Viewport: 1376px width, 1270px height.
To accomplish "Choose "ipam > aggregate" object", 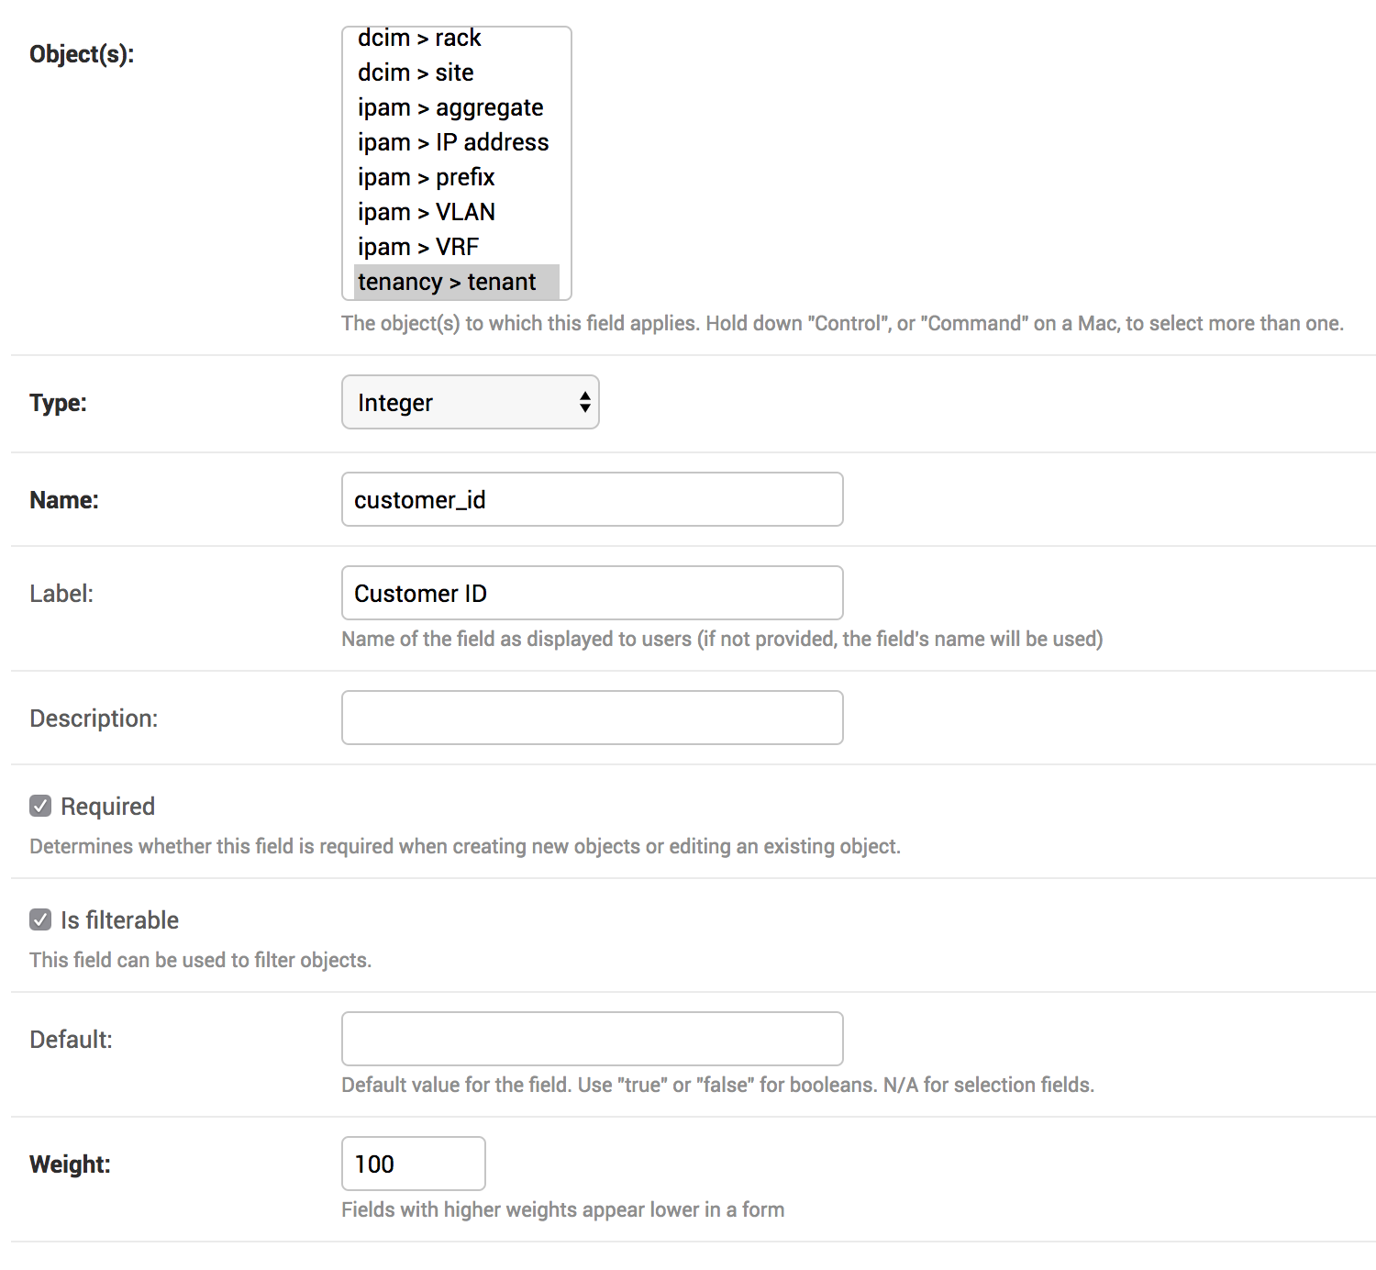I will point(450,107).
